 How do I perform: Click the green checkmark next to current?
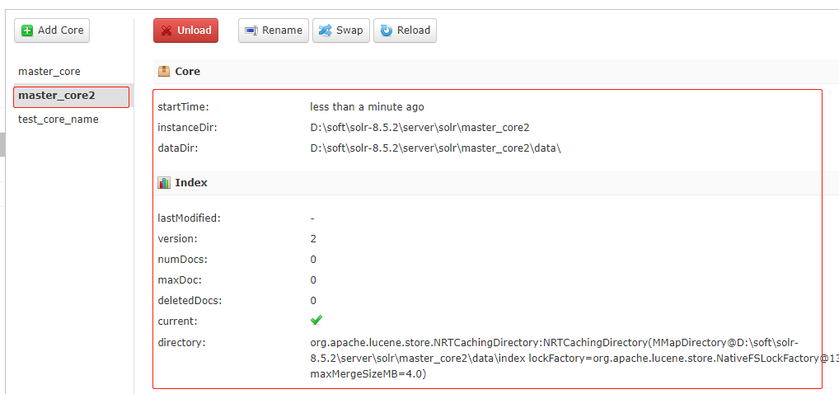pos(316,320)
